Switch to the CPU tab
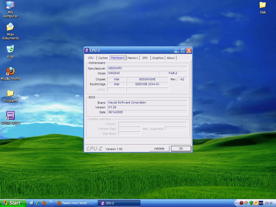Image resolution: width=276 pixels, height=207 pixels. click(x=91, y=58)
